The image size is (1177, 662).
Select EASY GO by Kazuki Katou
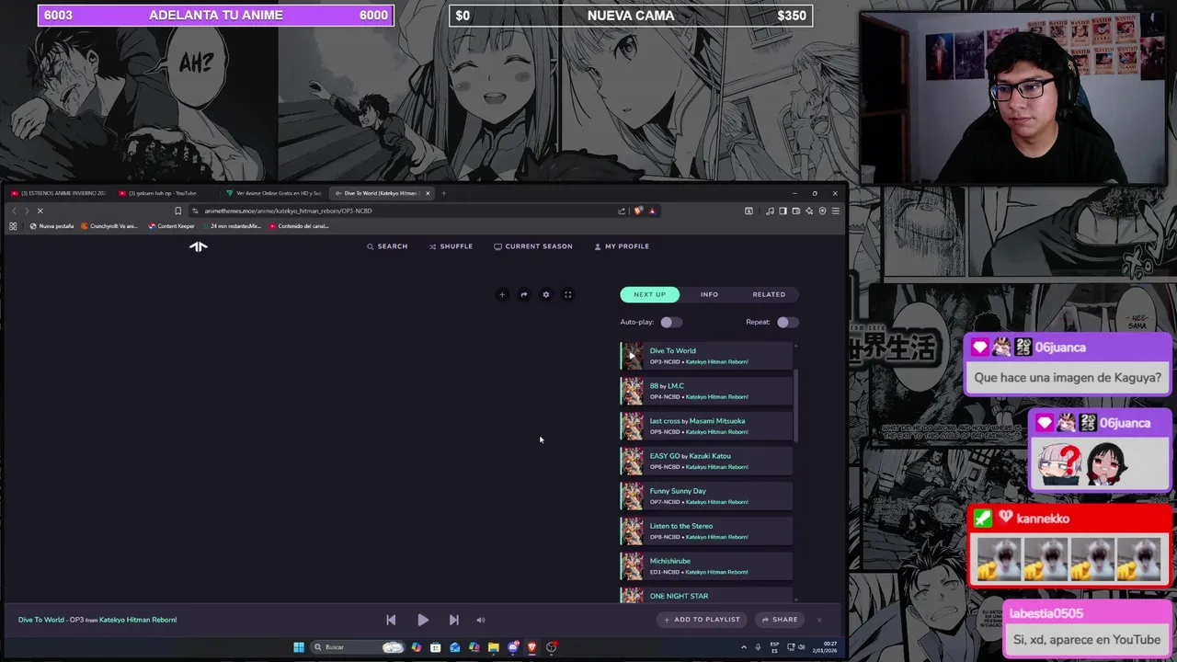(706, 461)
